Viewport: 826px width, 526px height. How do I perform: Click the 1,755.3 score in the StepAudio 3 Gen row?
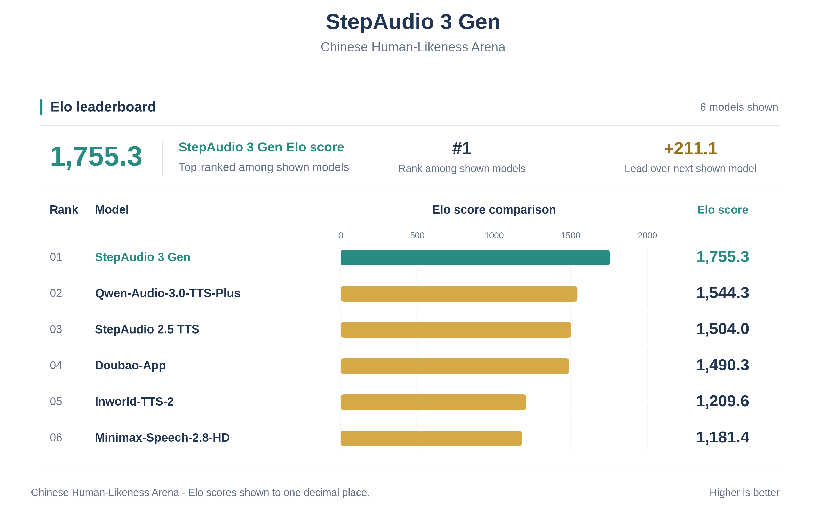[x=723, y=257]
